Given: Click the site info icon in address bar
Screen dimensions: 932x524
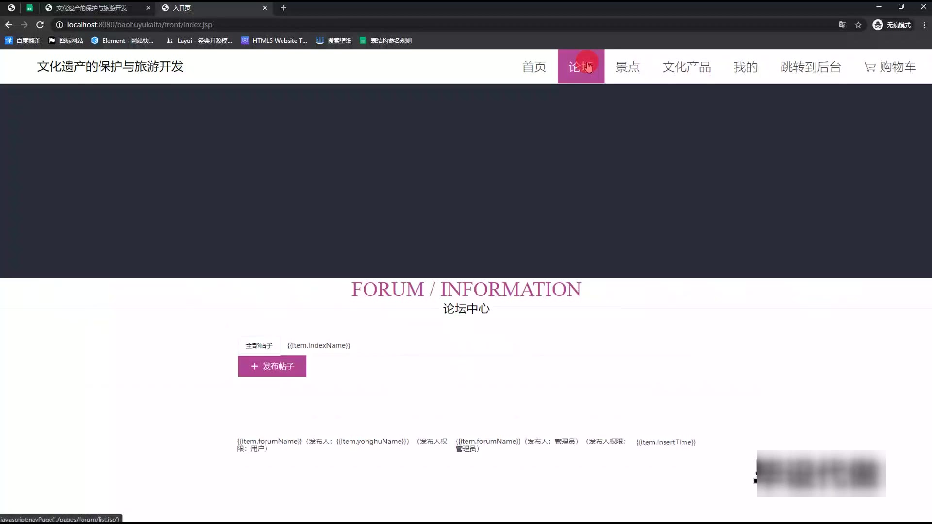Looking at the screenshot, I should 59,25.
